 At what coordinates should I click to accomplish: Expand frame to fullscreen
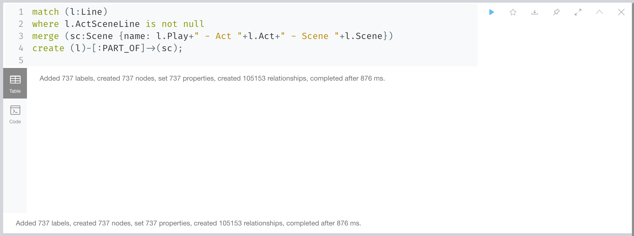tap(578, 12)
